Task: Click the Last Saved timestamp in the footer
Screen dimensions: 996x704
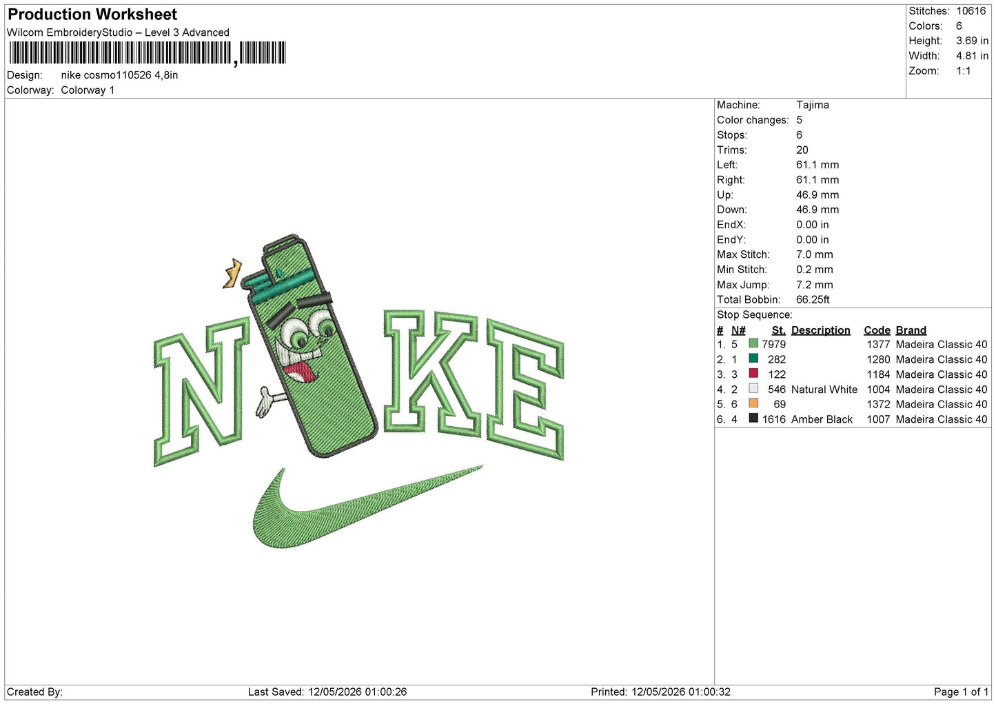Action: (327, 692)
